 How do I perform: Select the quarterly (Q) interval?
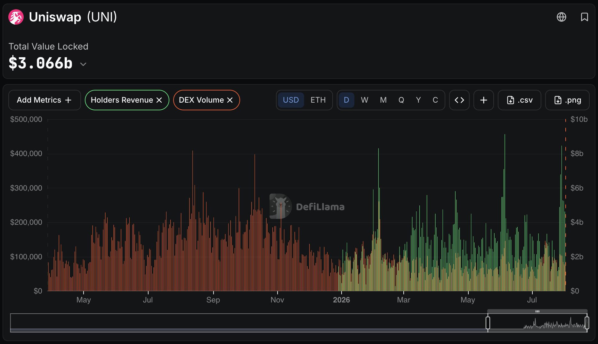[401, 100]
